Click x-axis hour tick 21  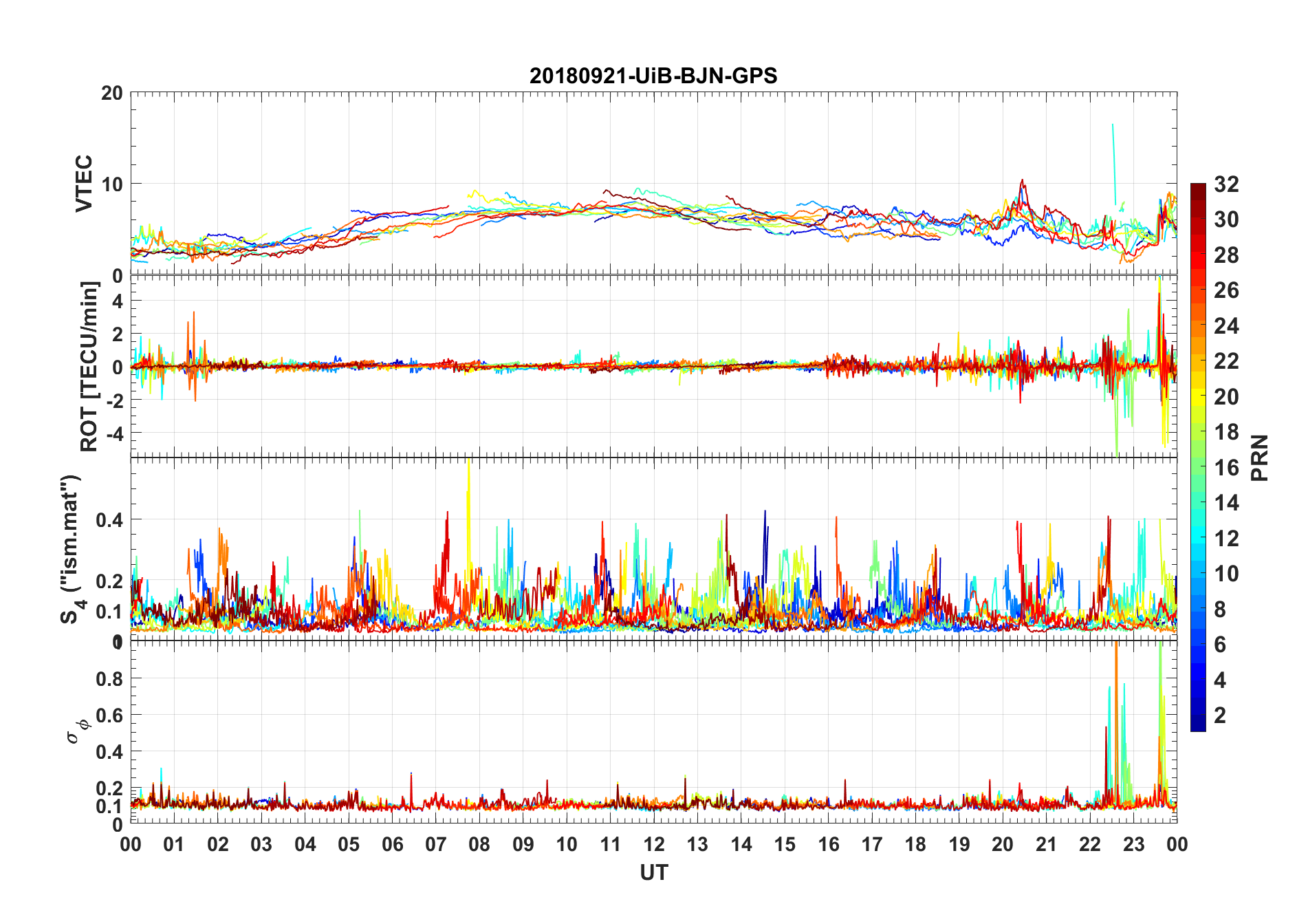[x=1047, y=844]
